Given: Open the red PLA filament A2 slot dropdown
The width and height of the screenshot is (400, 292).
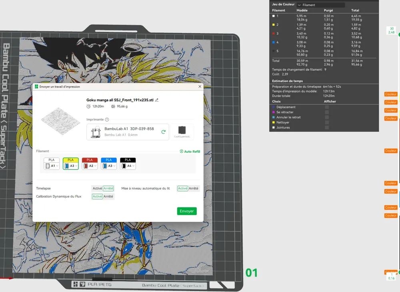Looking at the screenshot, I should point(90,164).
